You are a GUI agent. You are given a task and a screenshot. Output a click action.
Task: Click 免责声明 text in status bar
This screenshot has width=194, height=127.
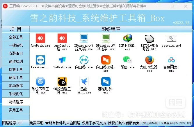point(37,123)
